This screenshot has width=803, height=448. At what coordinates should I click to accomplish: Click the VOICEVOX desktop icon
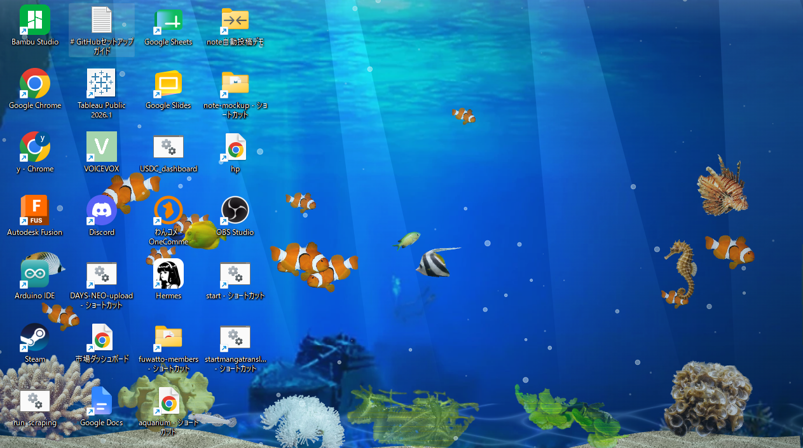pyautogui.click(x=102, y=147)
